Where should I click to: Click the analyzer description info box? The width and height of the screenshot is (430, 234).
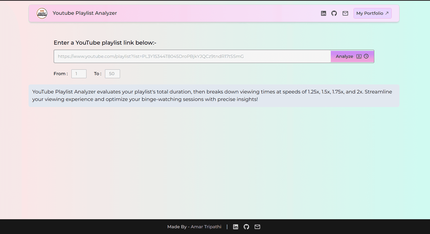pos(214,96)
